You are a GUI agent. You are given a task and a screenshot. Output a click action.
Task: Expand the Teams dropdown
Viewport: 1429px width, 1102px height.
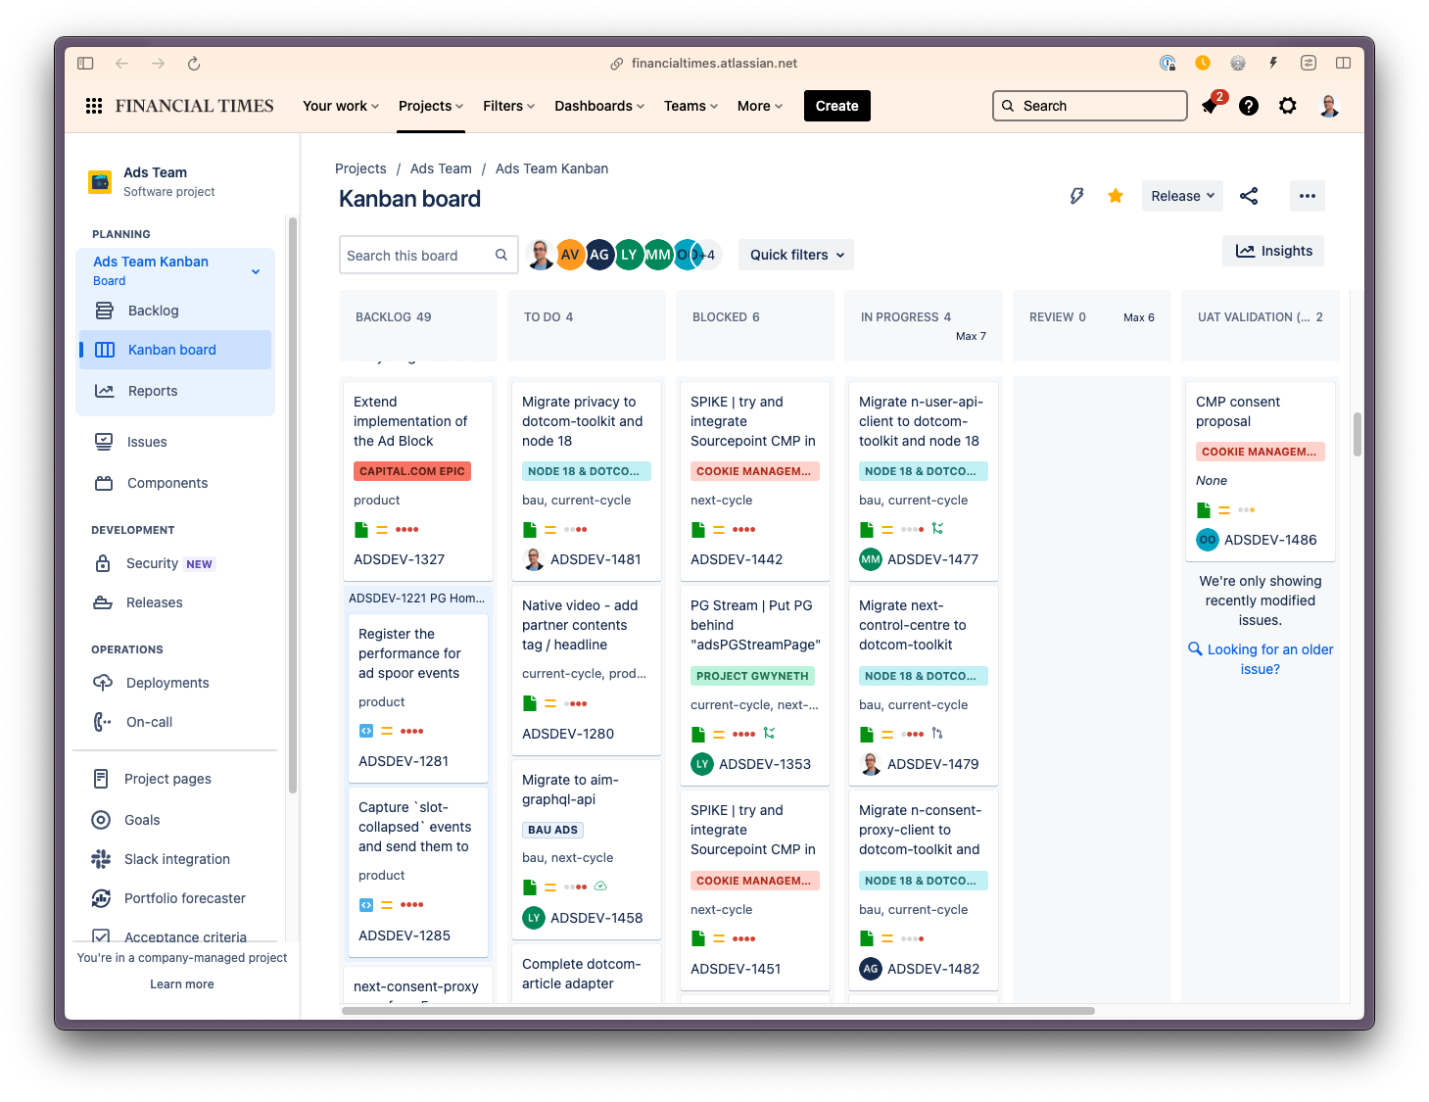[691, 106]
